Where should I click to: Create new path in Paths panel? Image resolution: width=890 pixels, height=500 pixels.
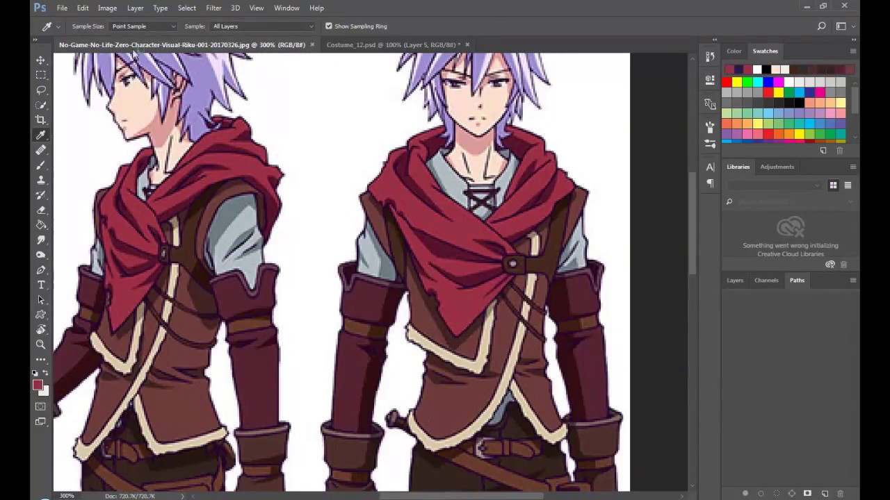tap(825, 494)
